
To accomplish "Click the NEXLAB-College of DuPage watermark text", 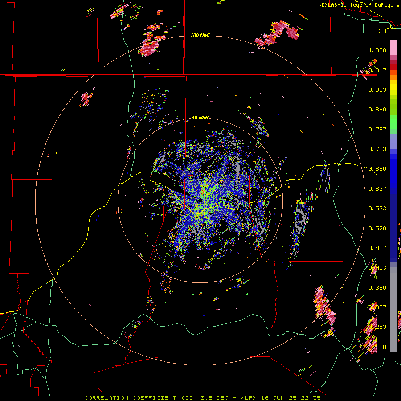I will (x=358, y=5).
